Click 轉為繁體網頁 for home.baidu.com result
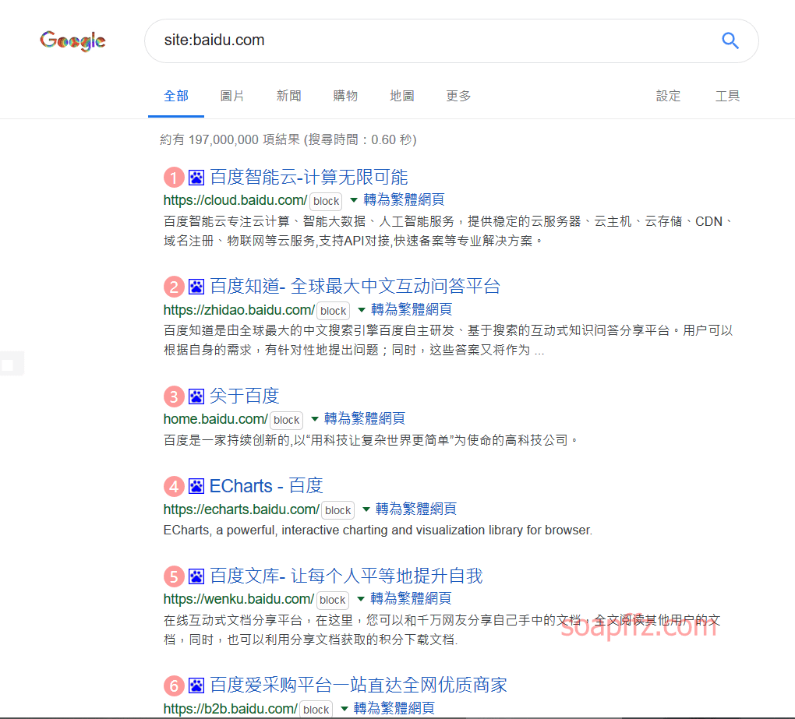Viewport: 795px width, 719px height. [x=365, y=419]
